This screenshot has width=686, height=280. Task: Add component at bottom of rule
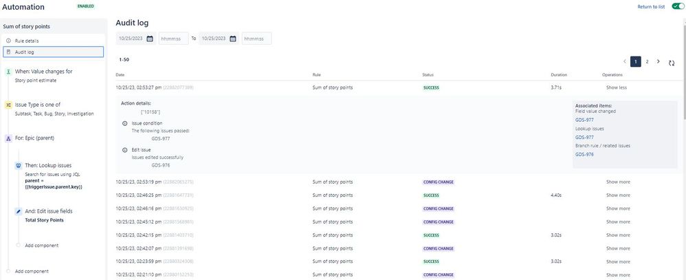click(x=32, y=271)
